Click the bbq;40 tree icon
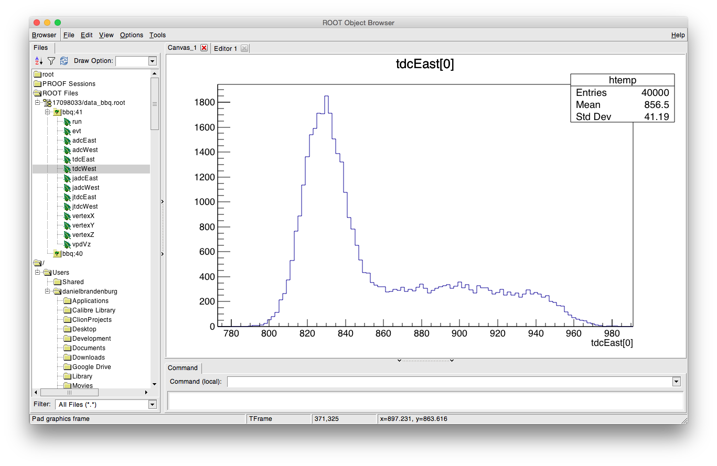717x466 pixels. coord(57,254)
